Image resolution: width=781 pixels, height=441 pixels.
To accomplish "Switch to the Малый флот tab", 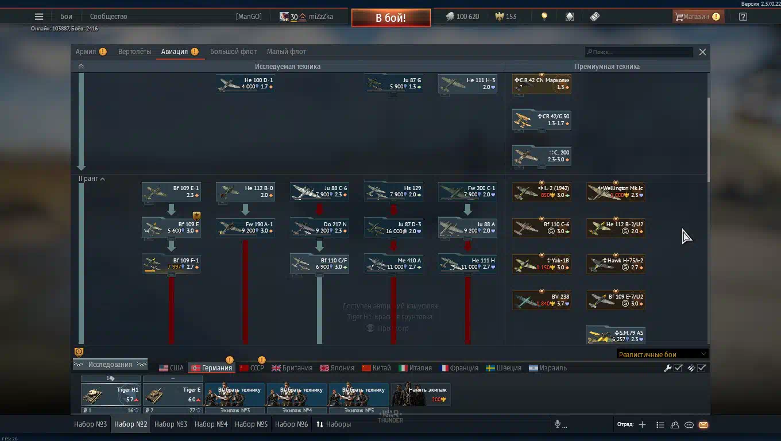I will point(287,52).
